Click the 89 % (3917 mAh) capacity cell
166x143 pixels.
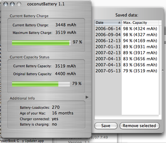coord(140,53)
